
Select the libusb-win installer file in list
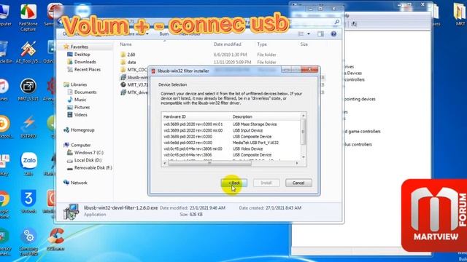(x=134, y=77)
